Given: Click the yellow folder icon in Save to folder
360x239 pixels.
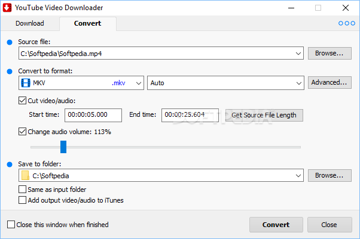Looking at the screenshot, I should (x=25, y=176).
